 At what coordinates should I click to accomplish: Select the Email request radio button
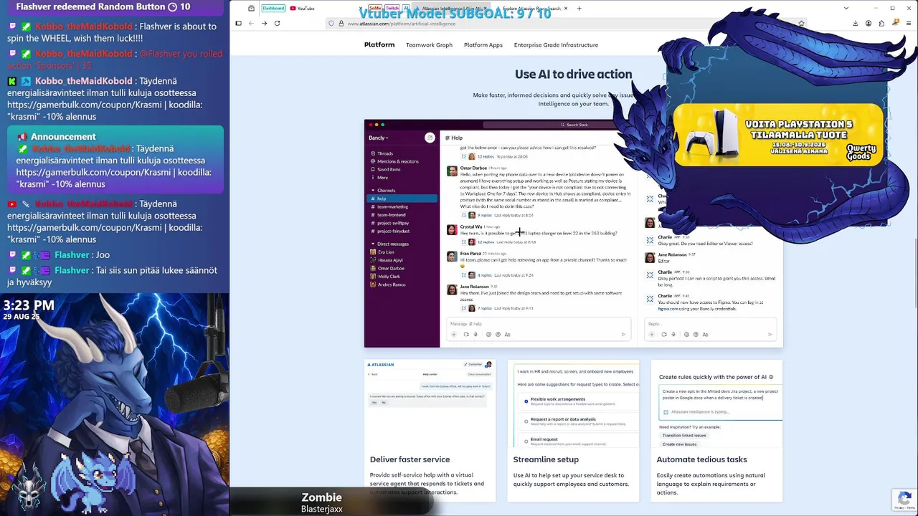(x=526, y=441)
